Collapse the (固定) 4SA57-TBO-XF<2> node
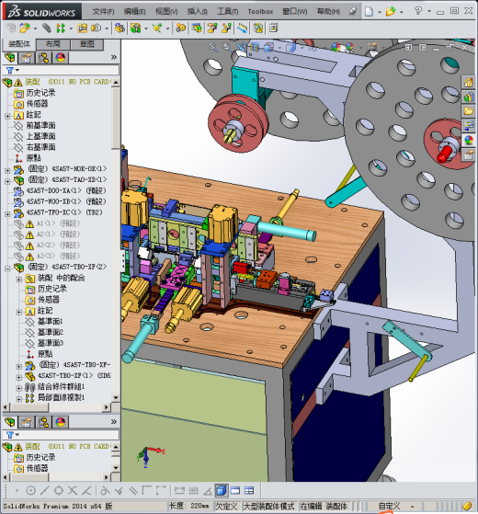This screenshot has height=514, width=478. [7, 268]
